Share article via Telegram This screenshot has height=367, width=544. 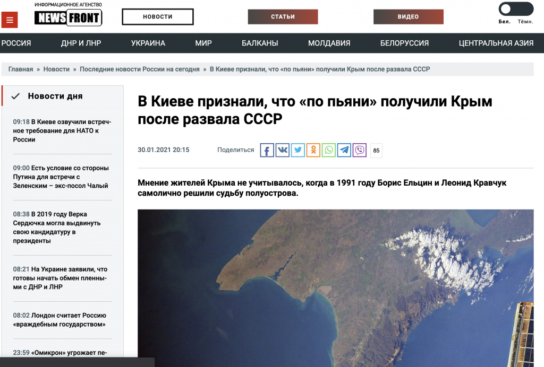[x=344, y=150]
